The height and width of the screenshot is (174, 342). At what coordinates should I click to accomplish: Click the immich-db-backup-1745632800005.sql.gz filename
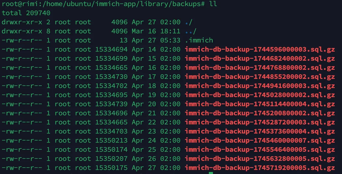(x=260, y=159)
